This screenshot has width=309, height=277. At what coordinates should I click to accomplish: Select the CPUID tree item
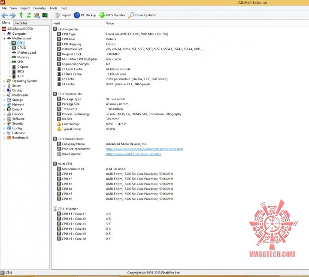[22, 48]
